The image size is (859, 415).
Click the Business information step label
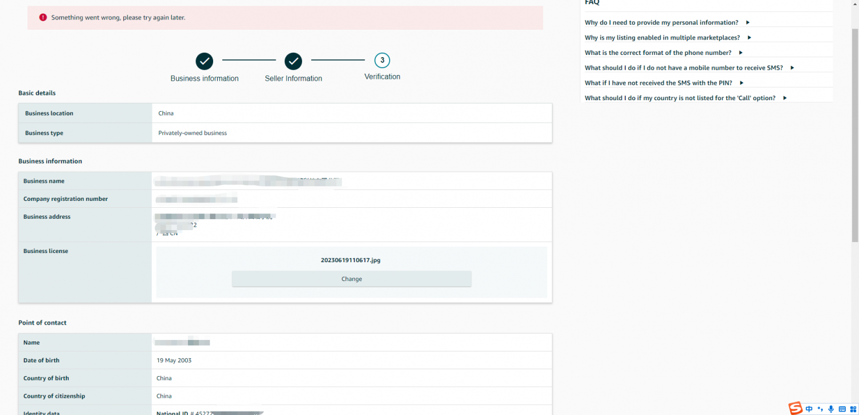205,78
